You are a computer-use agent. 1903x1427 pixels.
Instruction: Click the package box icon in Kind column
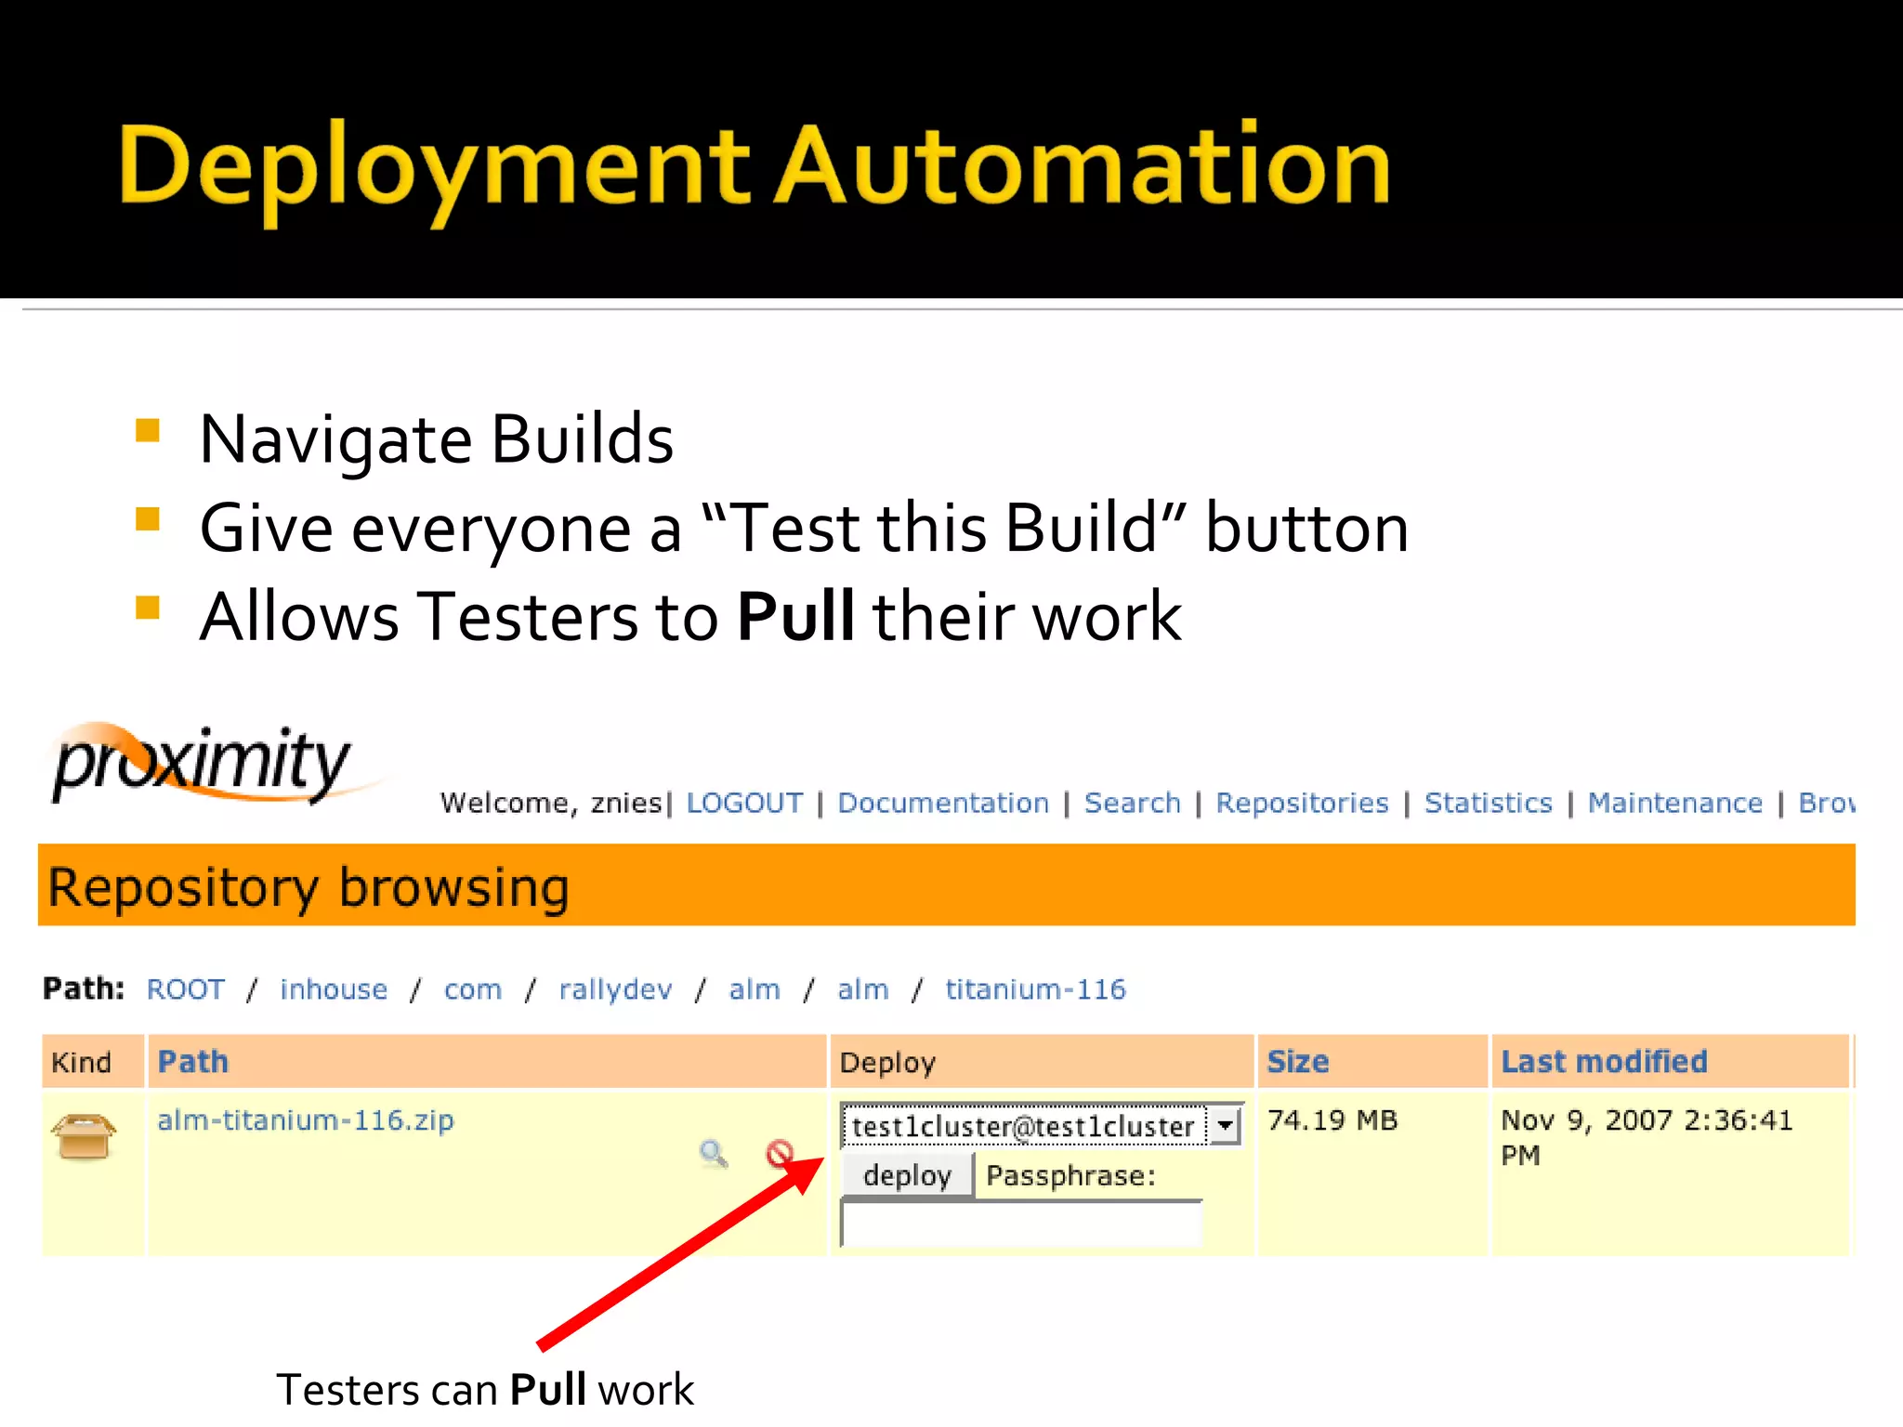click(84, 1136)
